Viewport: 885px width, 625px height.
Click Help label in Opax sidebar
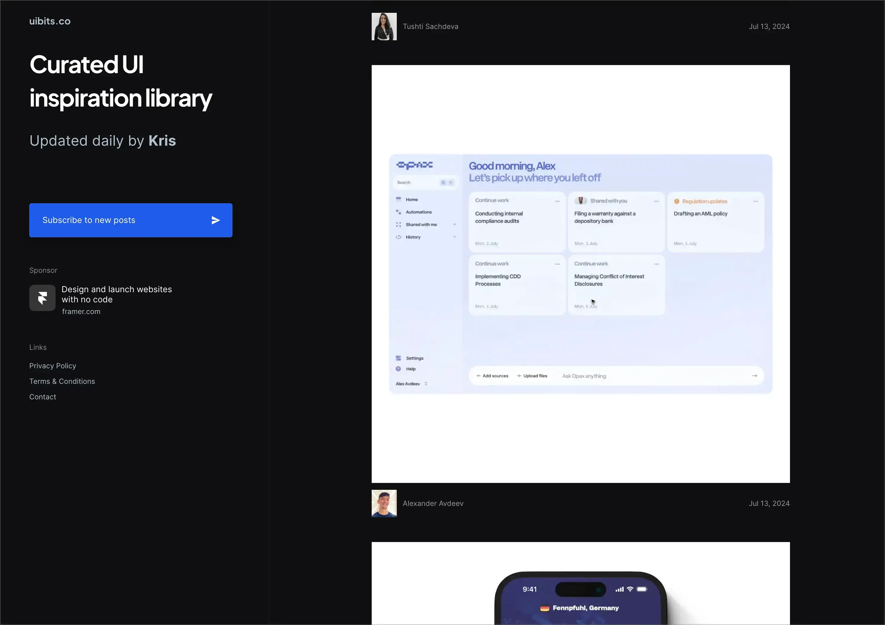[411, 369]
